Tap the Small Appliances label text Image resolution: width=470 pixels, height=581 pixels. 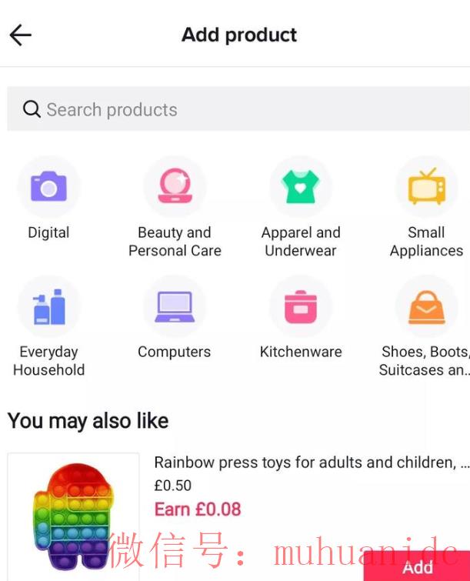pos(426,242)
